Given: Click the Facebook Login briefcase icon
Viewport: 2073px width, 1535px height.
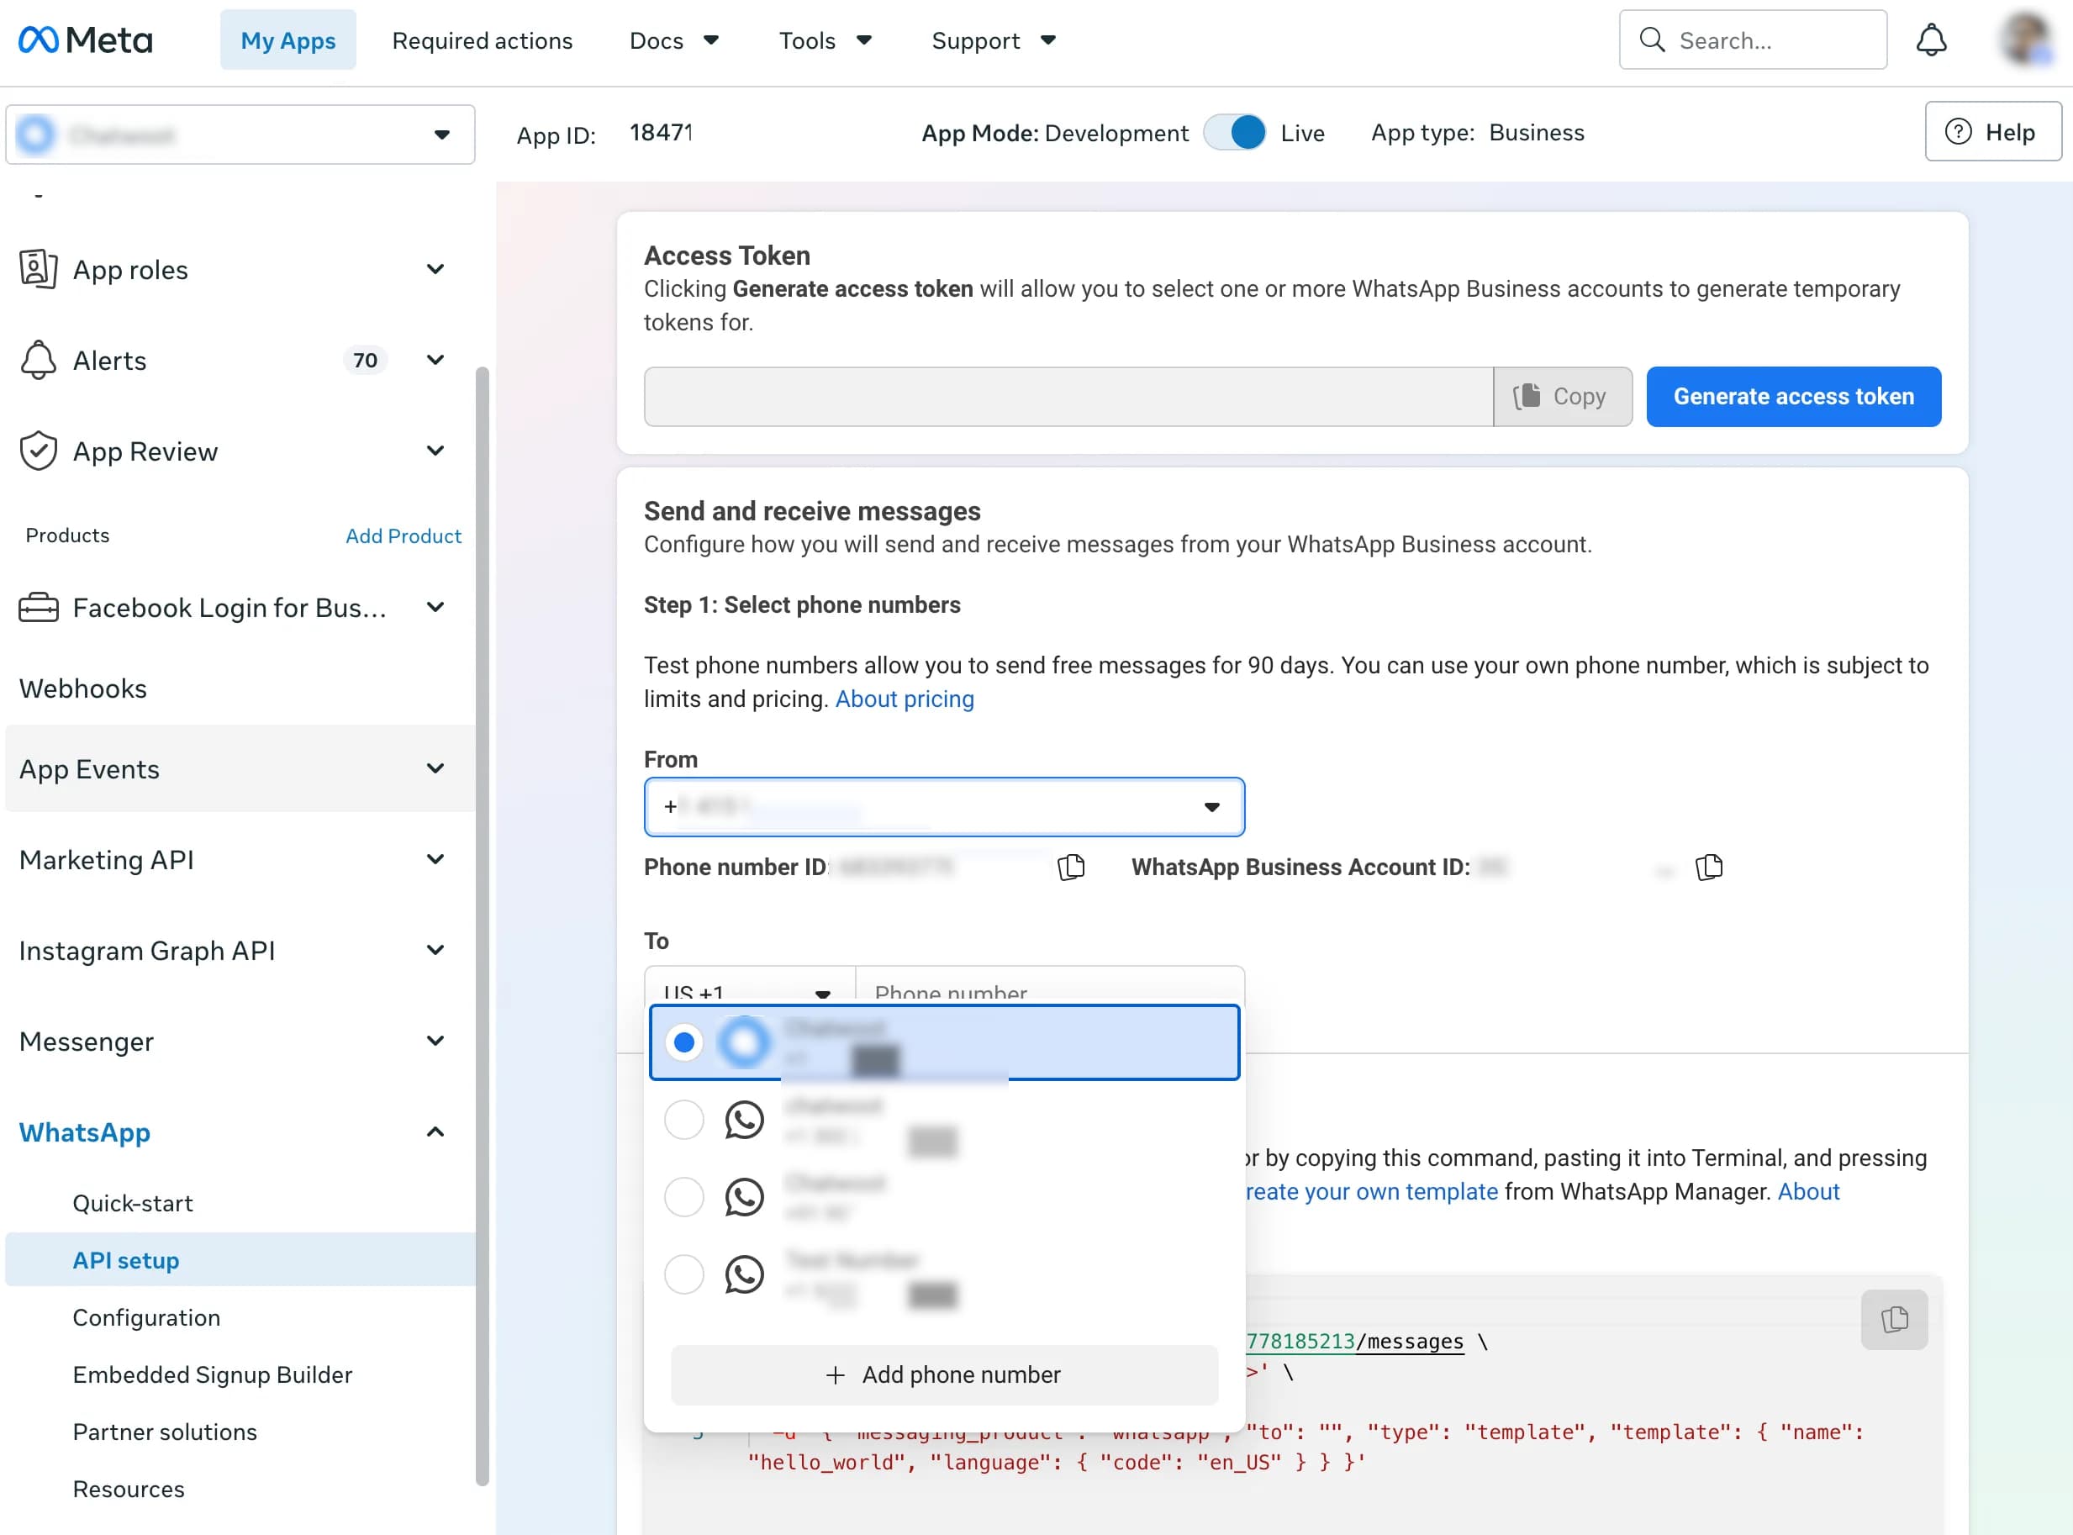Looking at the screenshot, I should point(38,608).
